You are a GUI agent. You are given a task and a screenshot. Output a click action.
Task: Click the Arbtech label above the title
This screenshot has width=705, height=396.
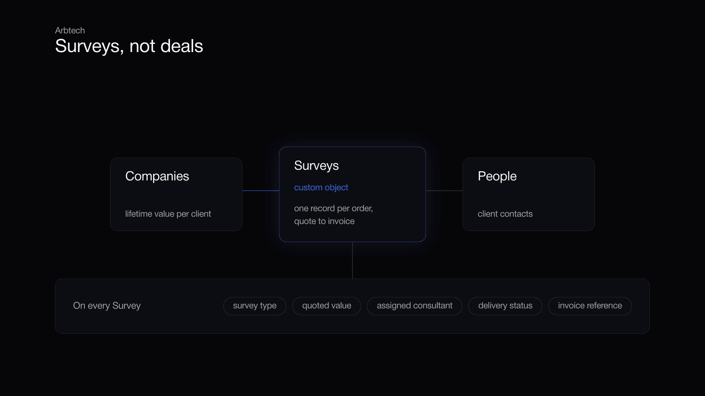pyautogui.click(x=70, y=30)
